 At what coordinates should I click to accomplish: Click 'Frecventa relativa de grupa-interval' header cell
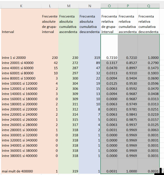[109, 24]
